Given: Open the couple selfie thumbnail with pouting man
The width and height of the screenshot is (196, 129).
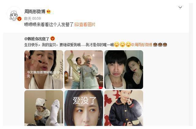Looking at the screenshot, I should click(124, 70).
